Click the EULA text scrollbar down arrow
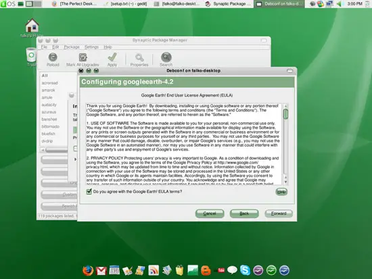372x279 pixels. click(x=285, y=182)
